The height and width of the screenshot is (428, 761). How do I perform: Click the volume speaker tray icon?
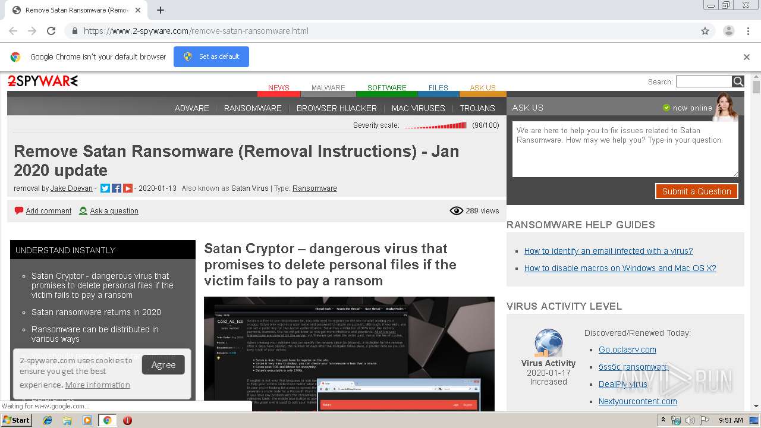(690, 420)
